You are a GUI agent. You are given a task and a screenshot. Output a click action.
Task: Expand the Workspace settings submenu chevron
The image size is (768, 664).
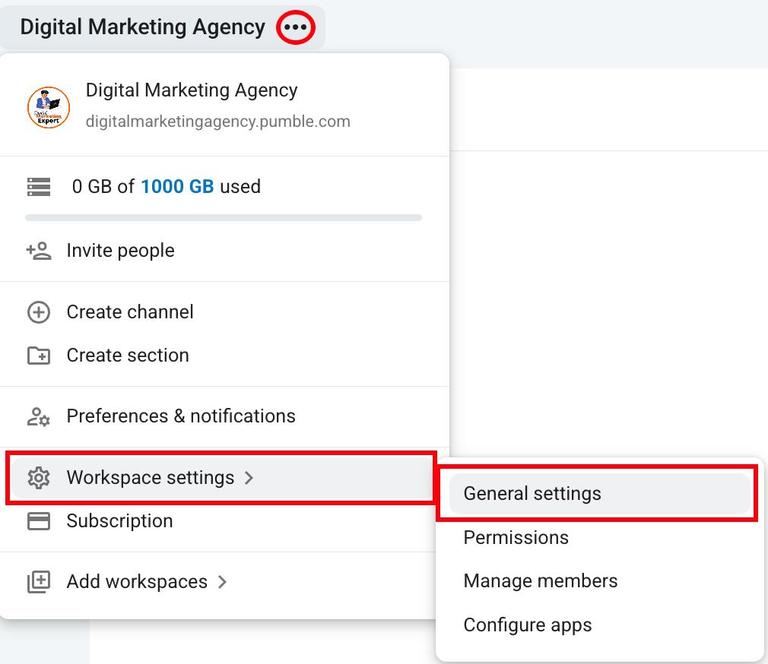[x=249, y=478]
